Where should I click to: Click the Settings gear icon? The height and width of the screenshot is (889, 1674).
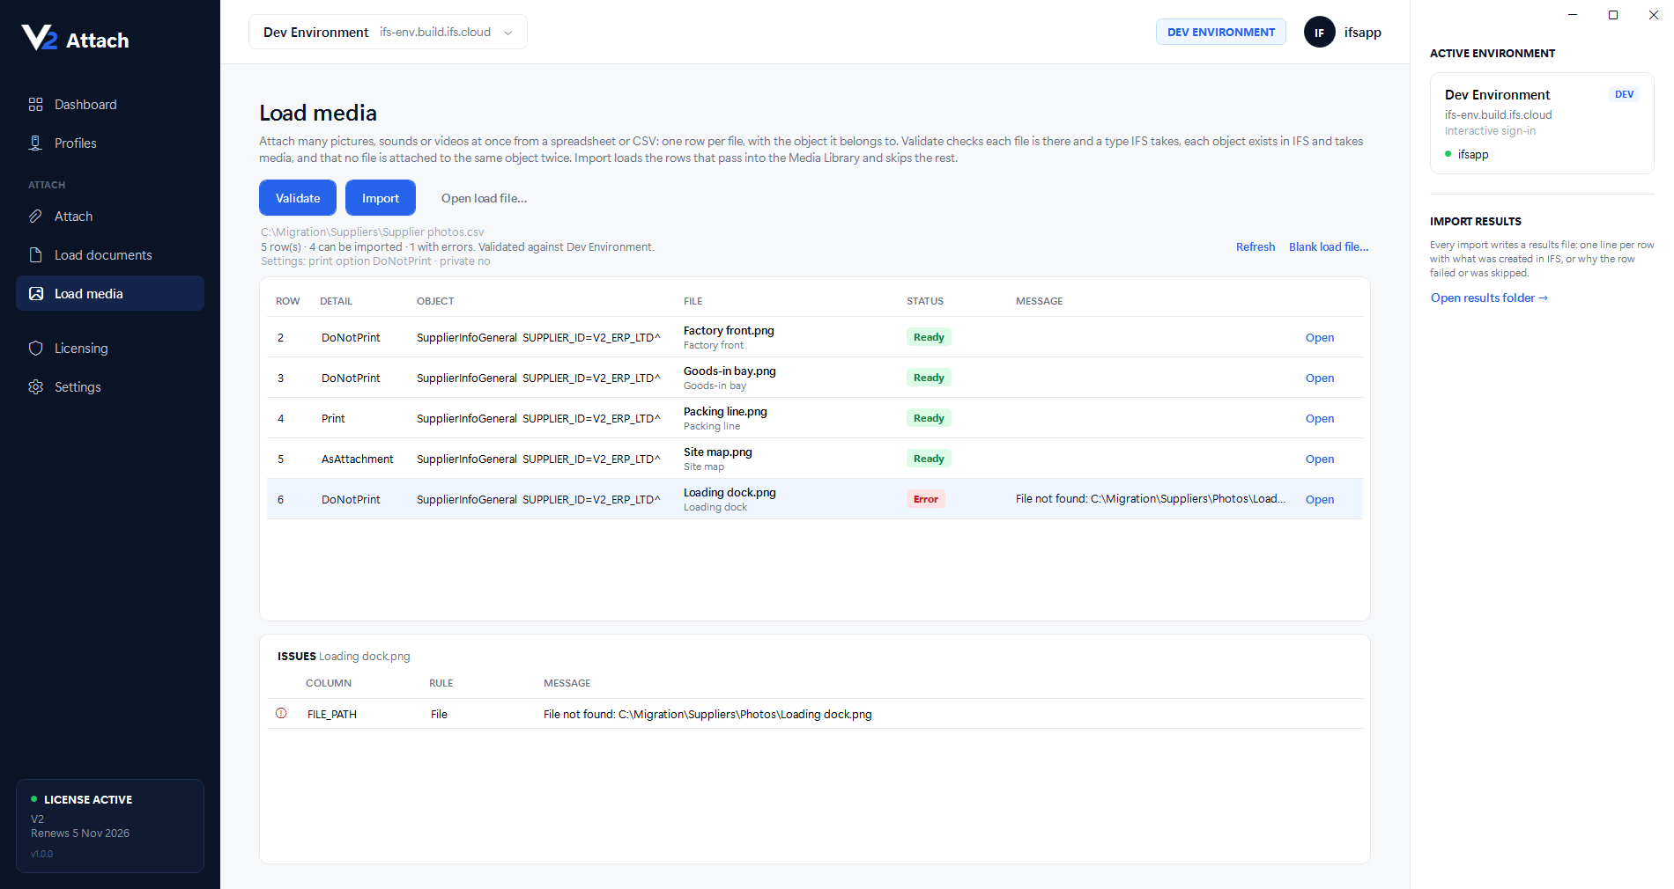point(36,387)
